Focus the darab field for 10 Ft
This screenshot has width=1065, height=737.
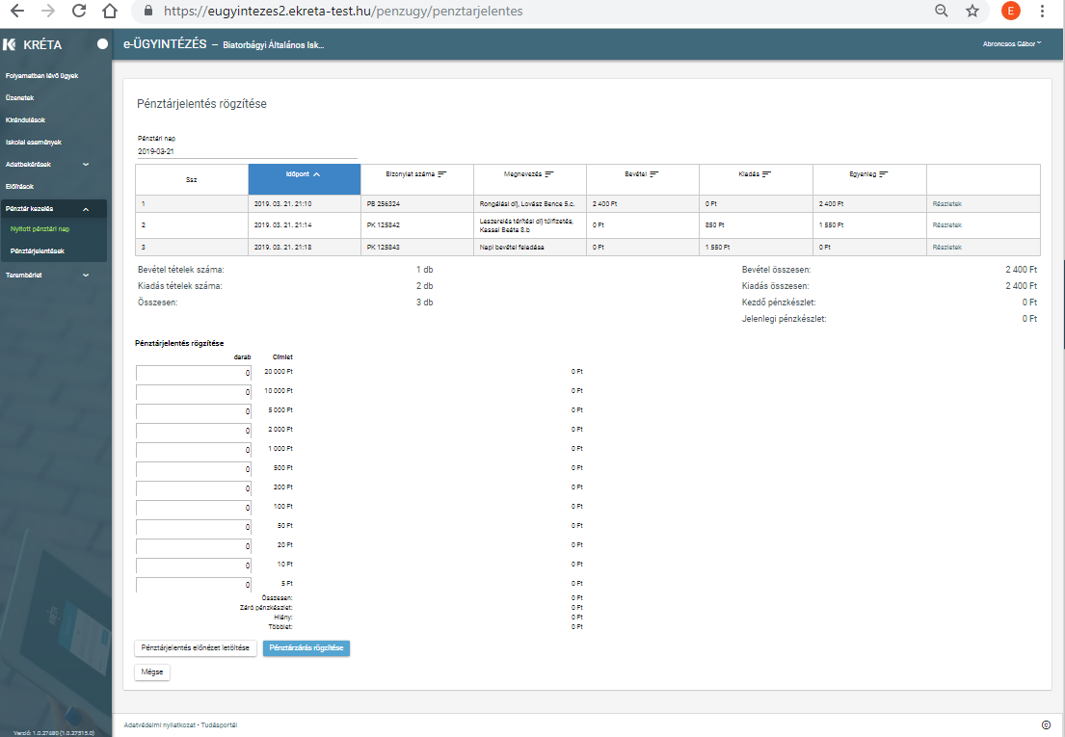point(194,566)
